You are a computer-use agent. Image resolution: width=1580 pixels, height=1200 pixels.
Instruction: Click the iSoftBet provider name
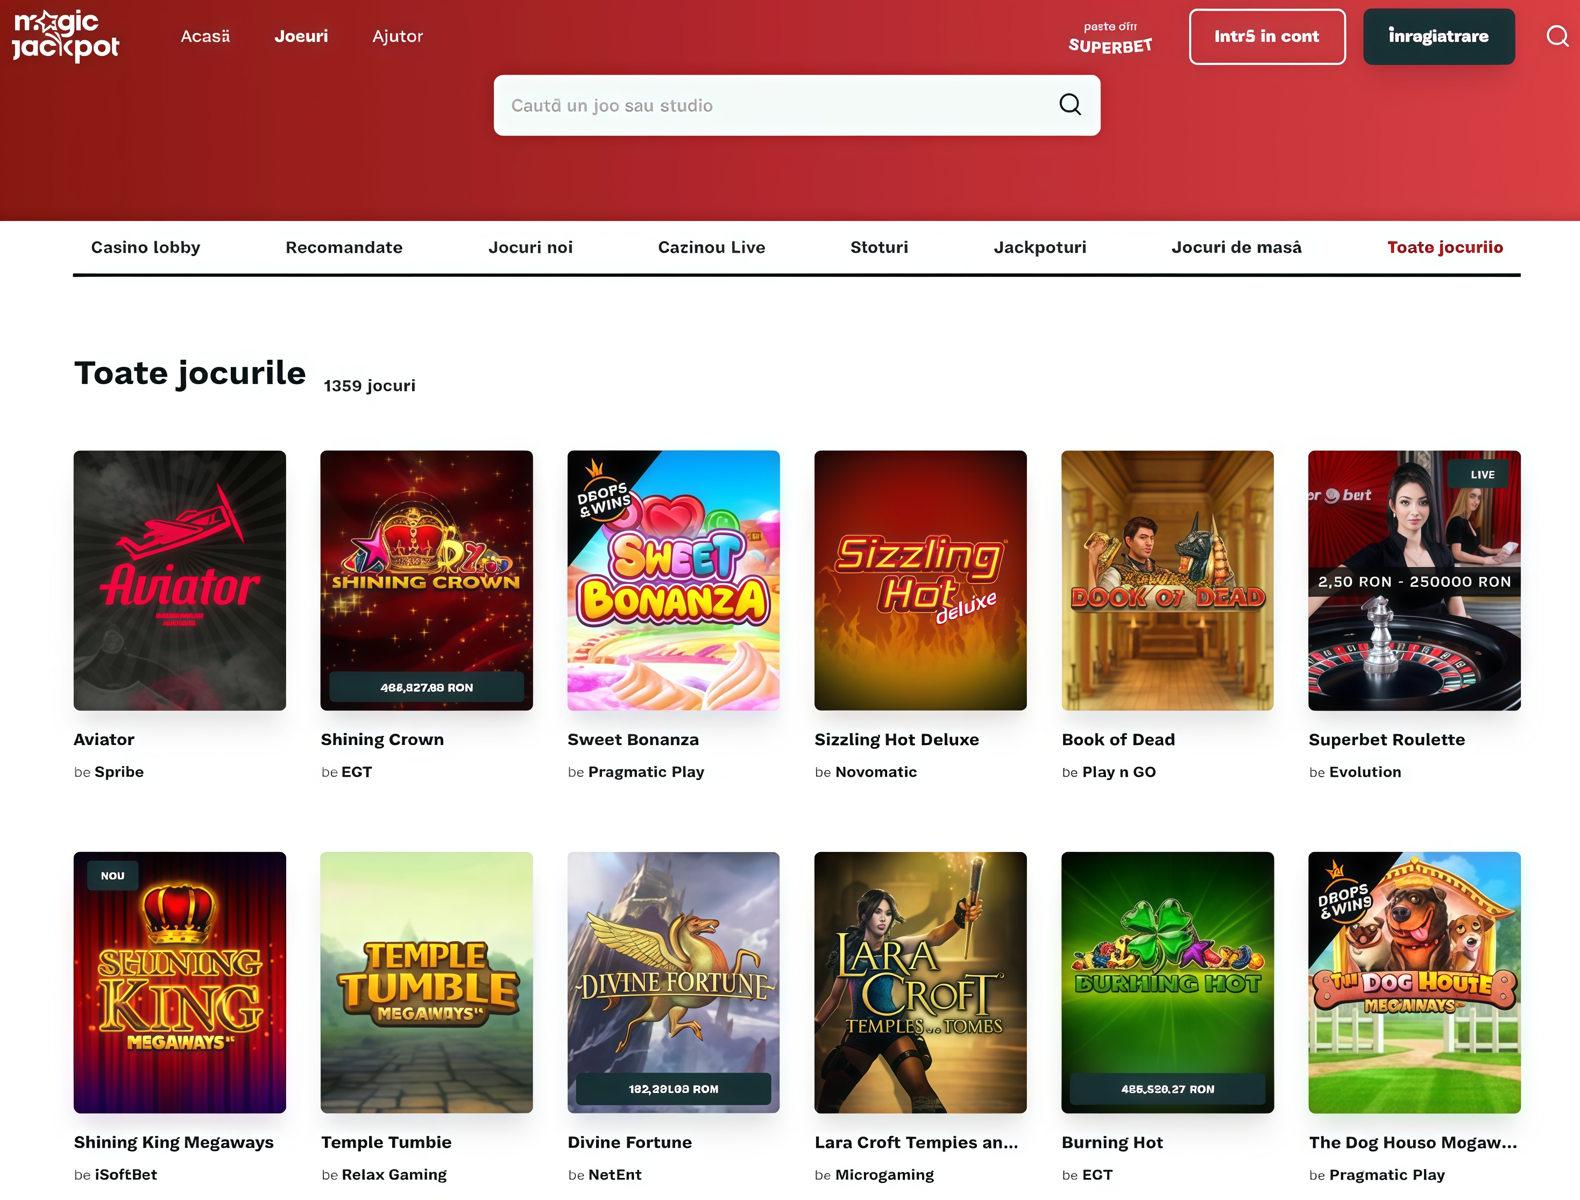click(126, 1174)
